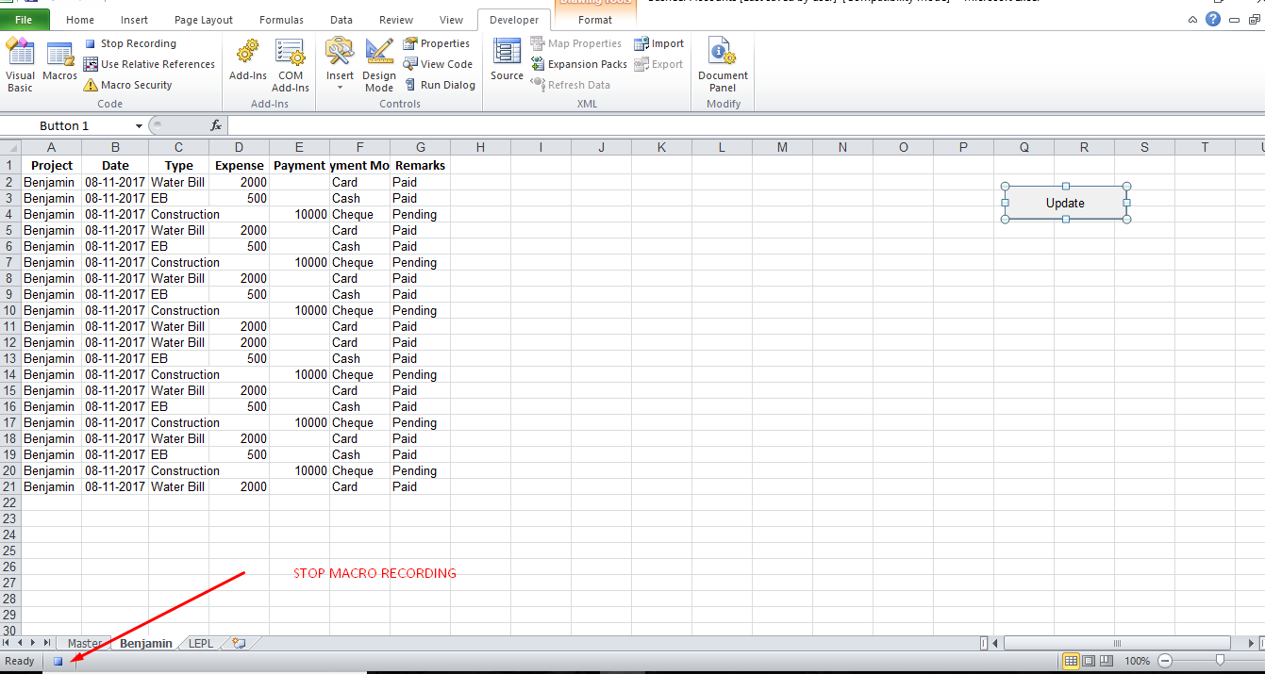
Task: Open the Document Panel
Action: [723, 65]
